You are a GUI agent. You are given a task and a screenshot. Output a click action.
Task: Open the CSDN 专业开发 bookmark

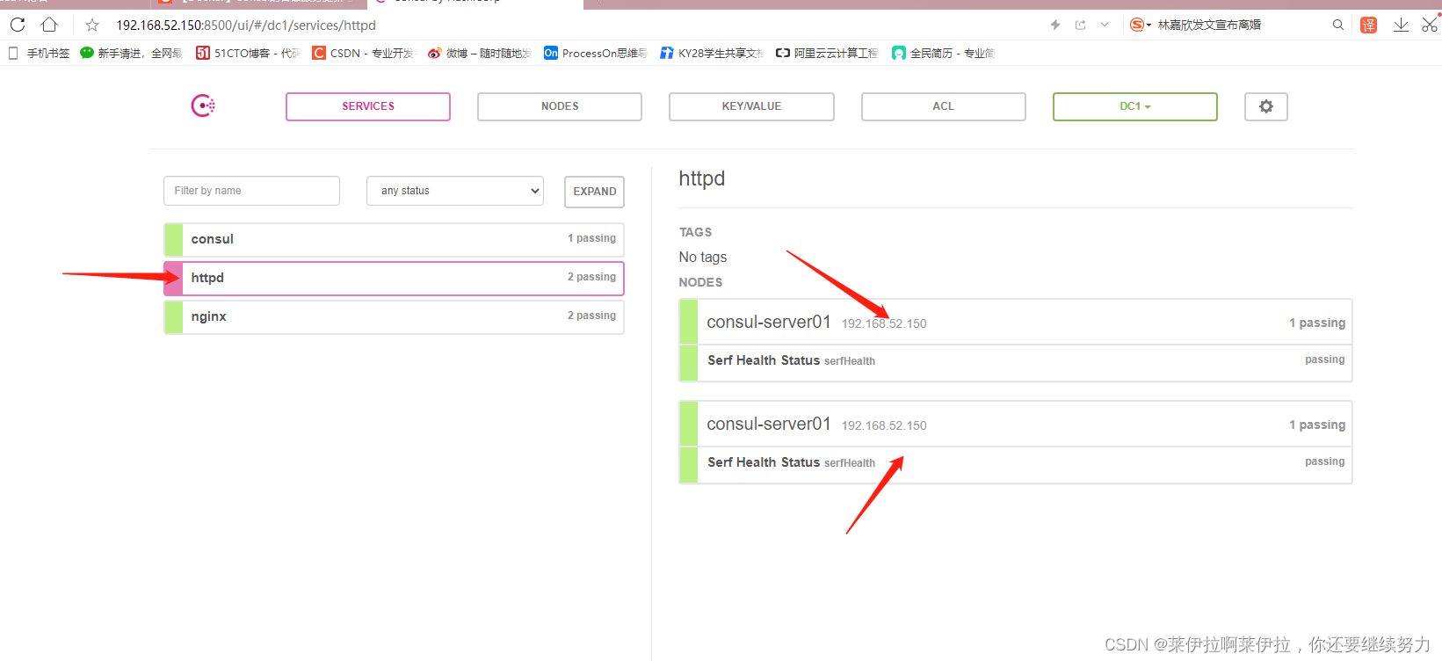pyautogui.click(x=363, y=53)
